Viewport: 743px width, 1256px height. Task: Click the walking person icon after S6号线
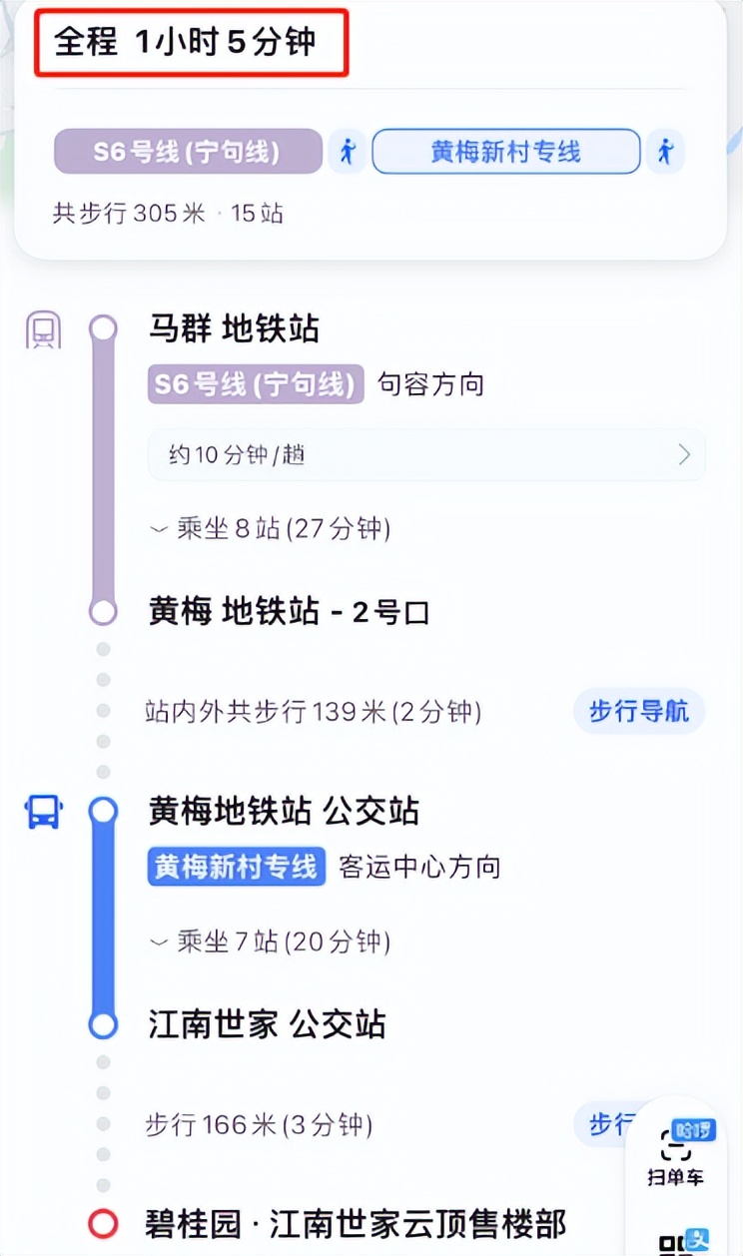(x=348, y=152)
